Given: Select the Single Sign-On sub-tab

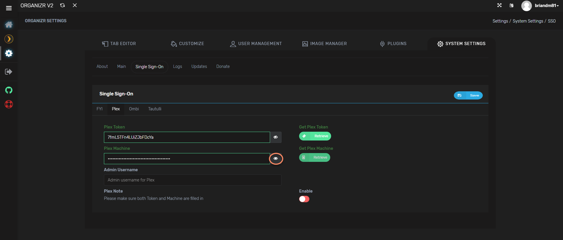Looking at the screenshot, I should tap(149, 67).
